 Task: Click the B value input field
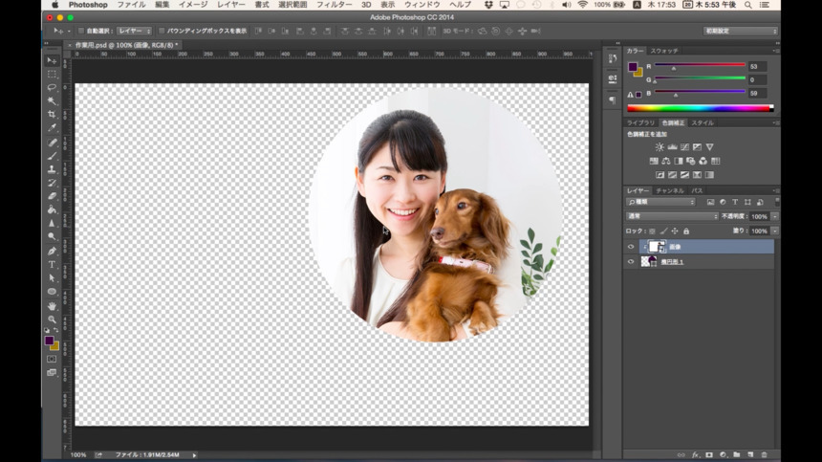(x=758, y=94)
